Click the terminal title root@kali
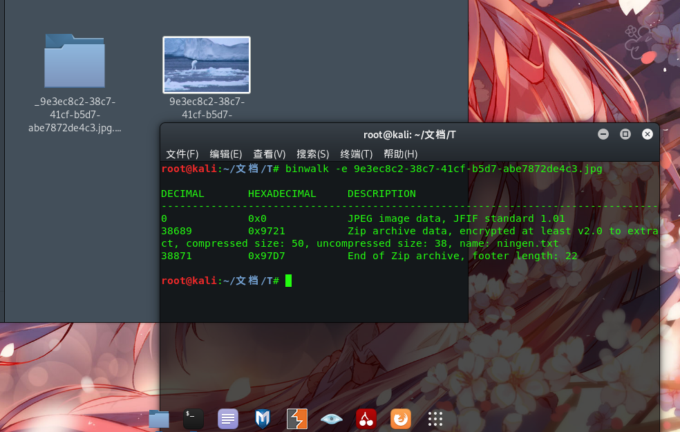This screenshot has height=432, width=680. point(409,135)
